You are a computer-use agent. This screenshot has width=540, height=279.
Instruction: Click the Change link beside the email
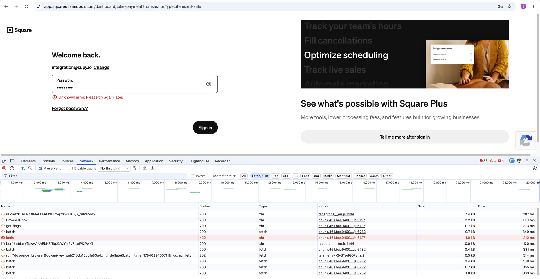(x=102, y=67)
